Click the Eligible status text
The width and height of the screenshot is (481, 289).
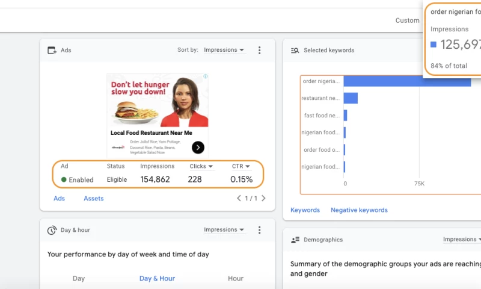click(117, 179)
